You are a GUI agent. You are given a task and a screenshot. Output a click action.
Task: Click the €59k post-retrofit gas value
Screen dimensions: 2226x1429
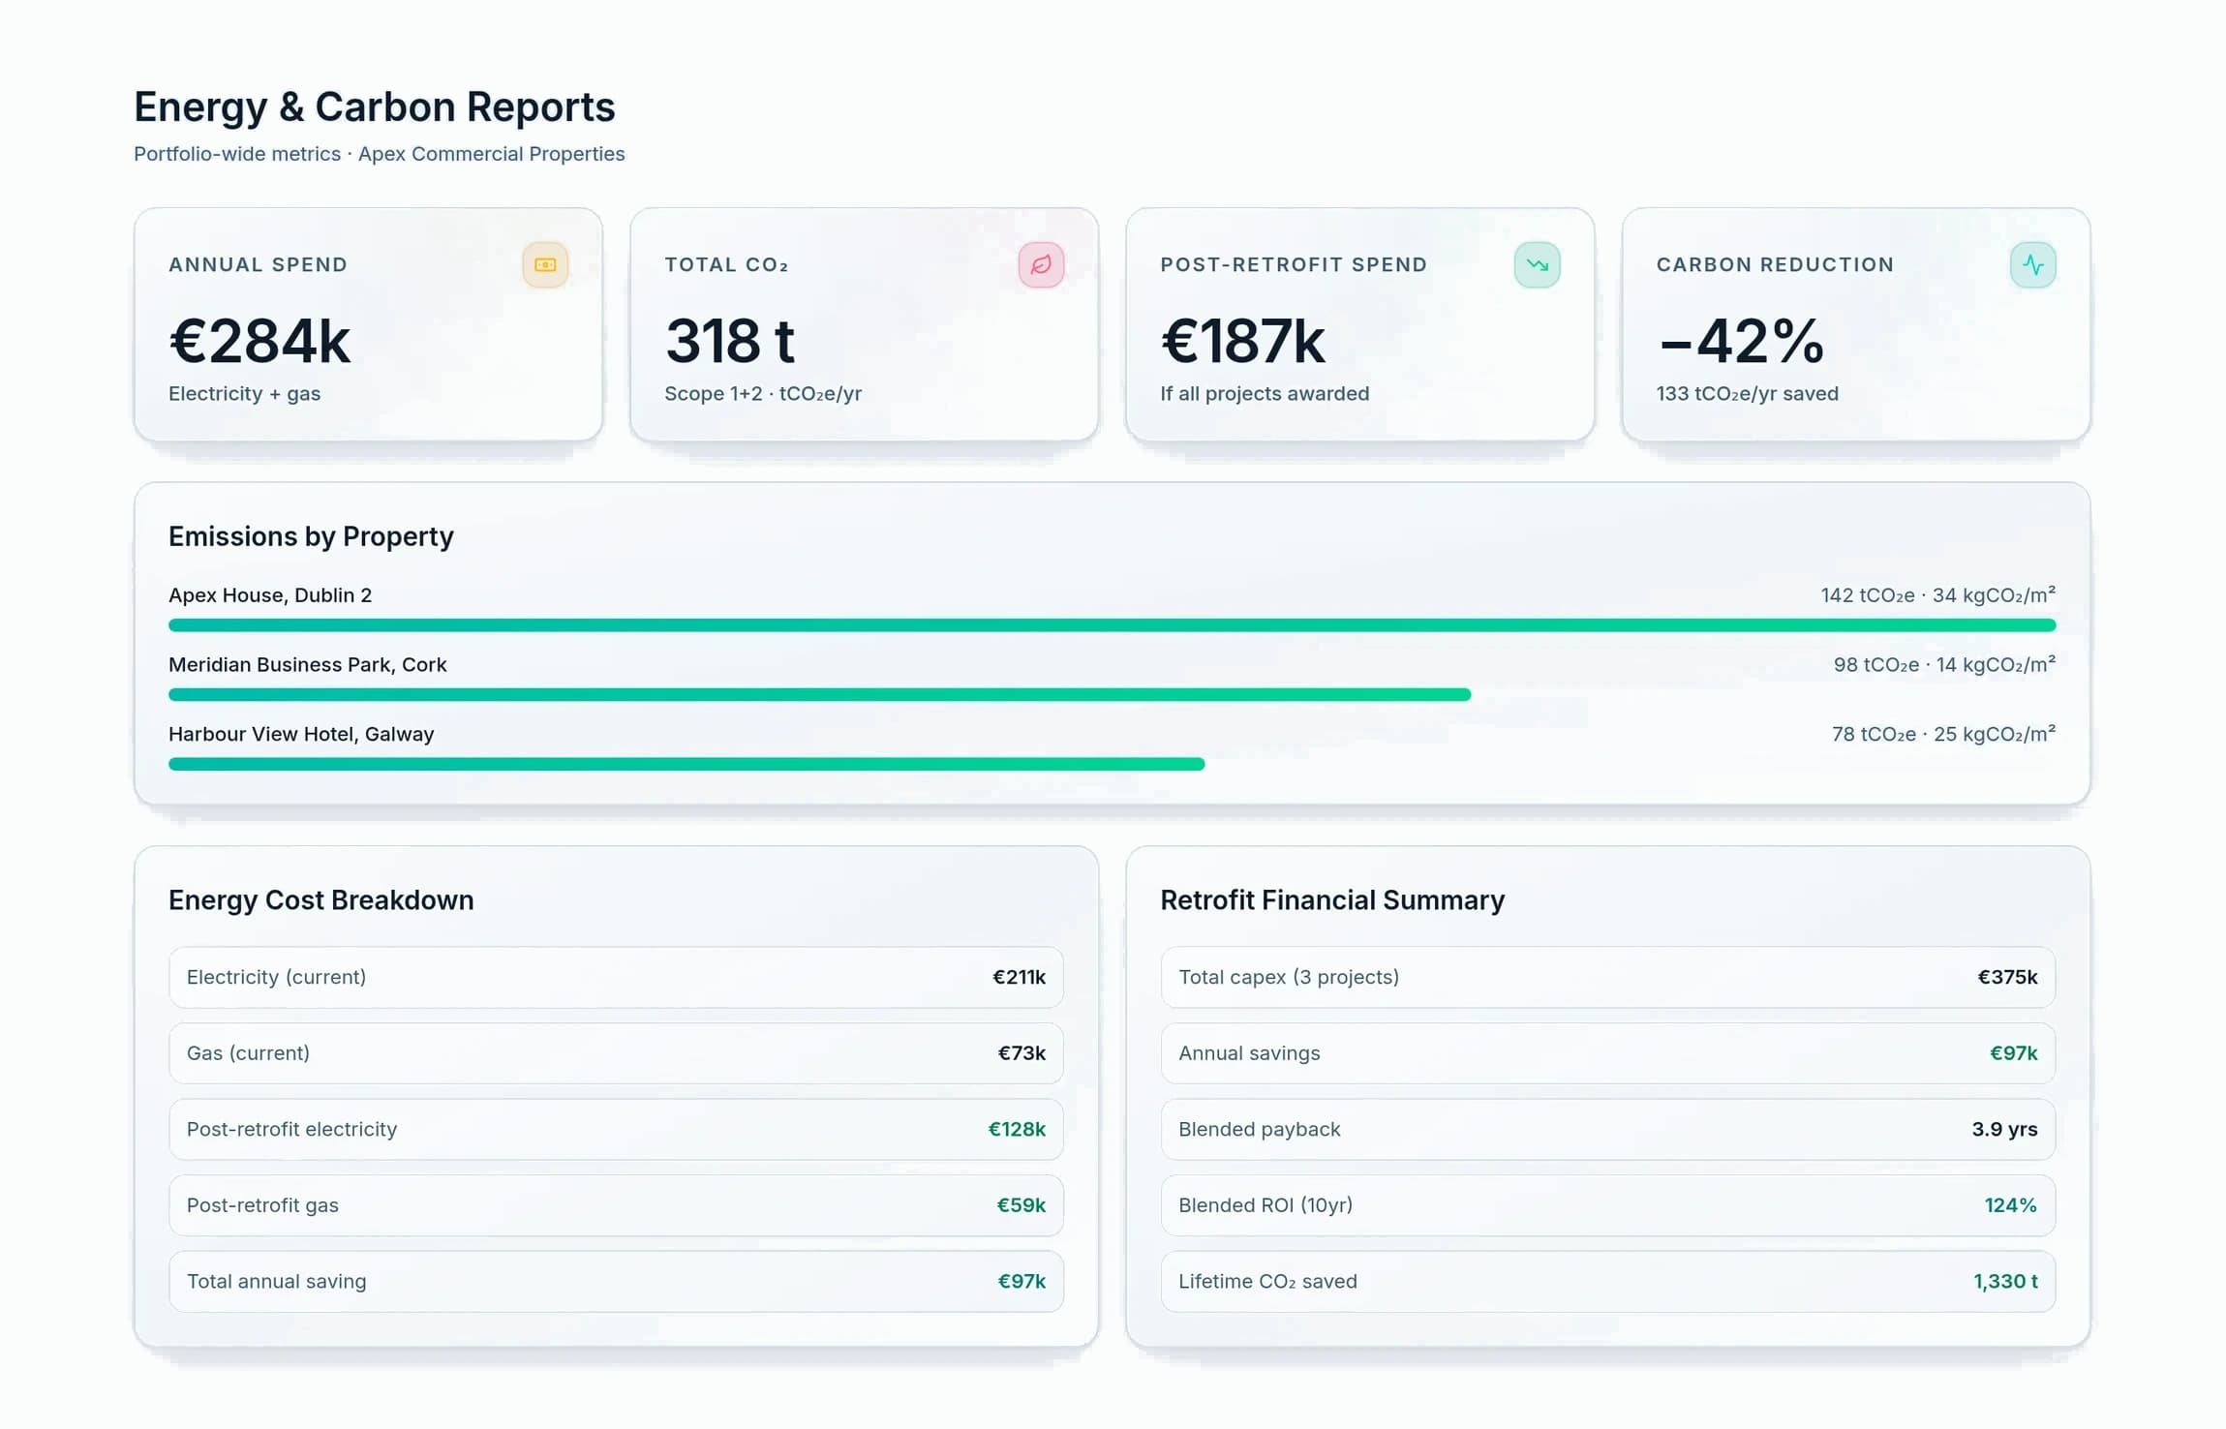click(1022, 1206)
